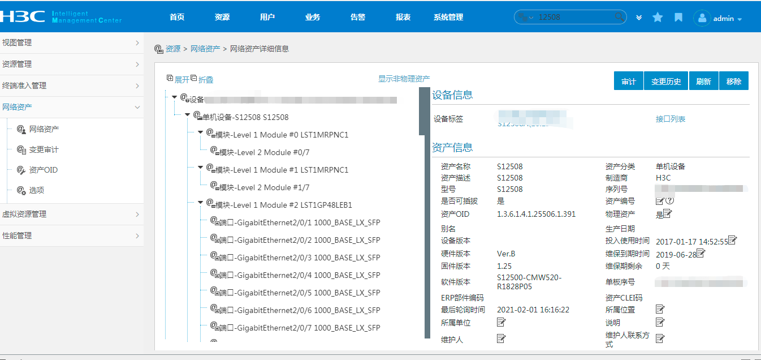The image size is (761, 360).
Task: Collapse Level 1 Module #0 node triangle
Action: [x=201, y=132]
